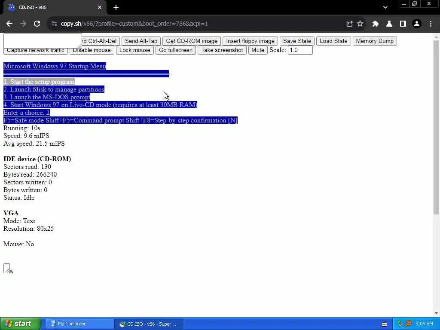Viewport: 440px width, 330px height.
Task: Click the 9:06 AM system clock
Action: point(424,324)
